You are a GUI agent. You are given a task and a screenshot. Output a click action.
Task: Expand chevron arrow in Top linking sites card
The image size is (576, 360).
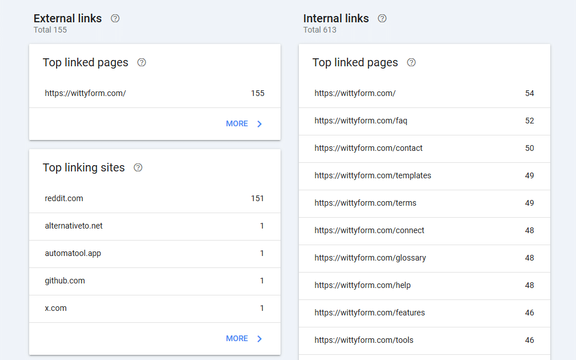point(259,339)
